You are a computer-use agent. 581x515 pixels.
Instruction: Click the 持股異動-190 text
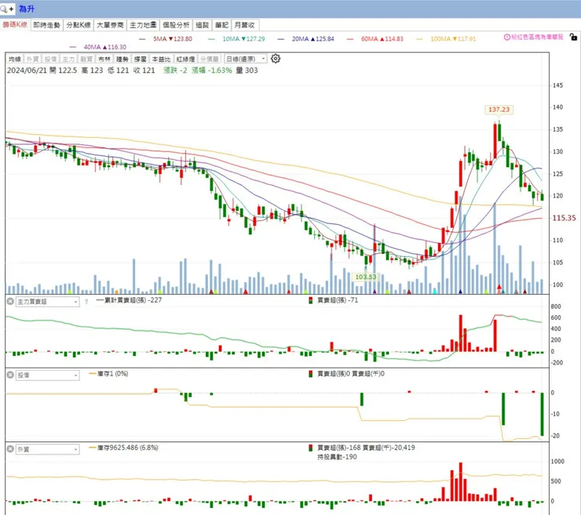[x=337, y=457]
